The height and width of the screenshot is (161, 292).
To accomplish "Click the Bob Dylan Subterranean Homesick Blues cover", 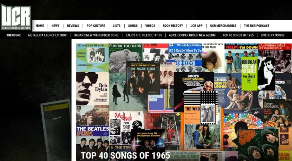I will point(92,89).
